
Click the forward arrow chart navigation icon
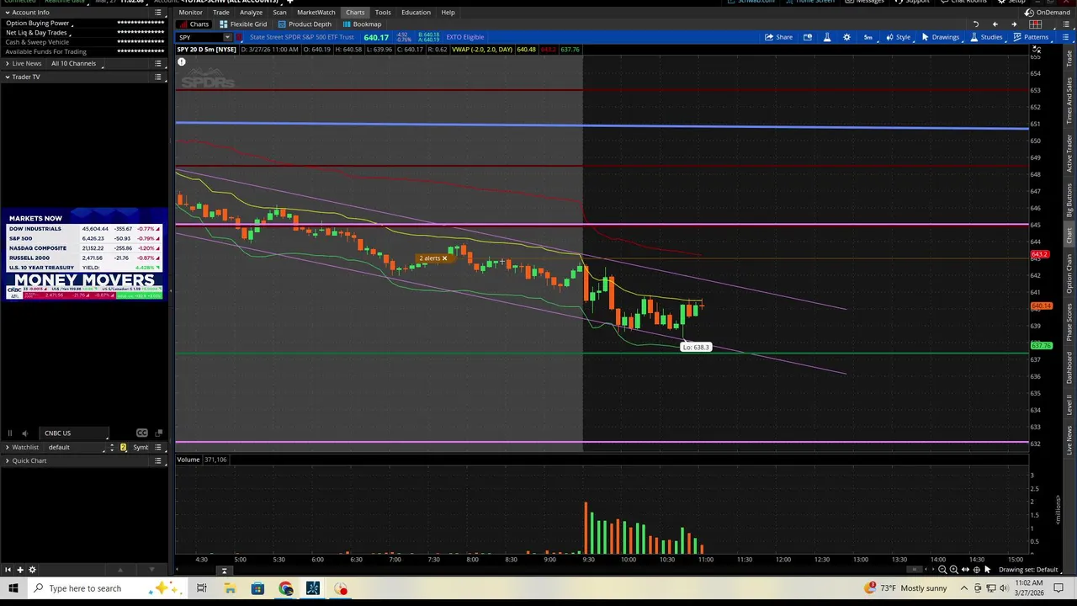(1014, 24)
